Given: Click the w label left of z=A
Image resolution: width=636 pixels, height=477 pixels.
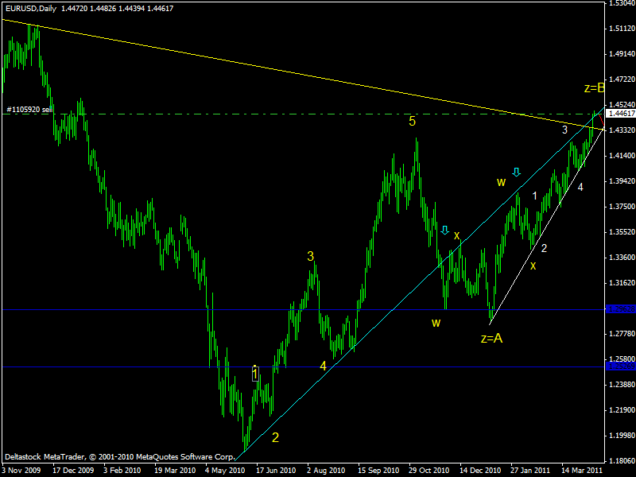Looking at the screenshot, I should tap(436, 323).
